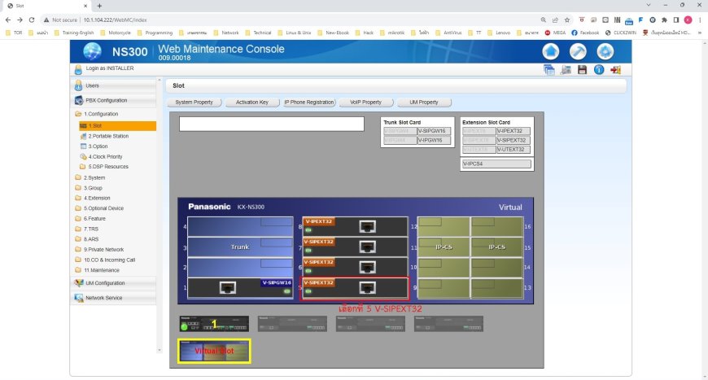Screen dimensions: 708x380
Task: Click the Portable Station item icon
Action: click(x=83, y=136)
